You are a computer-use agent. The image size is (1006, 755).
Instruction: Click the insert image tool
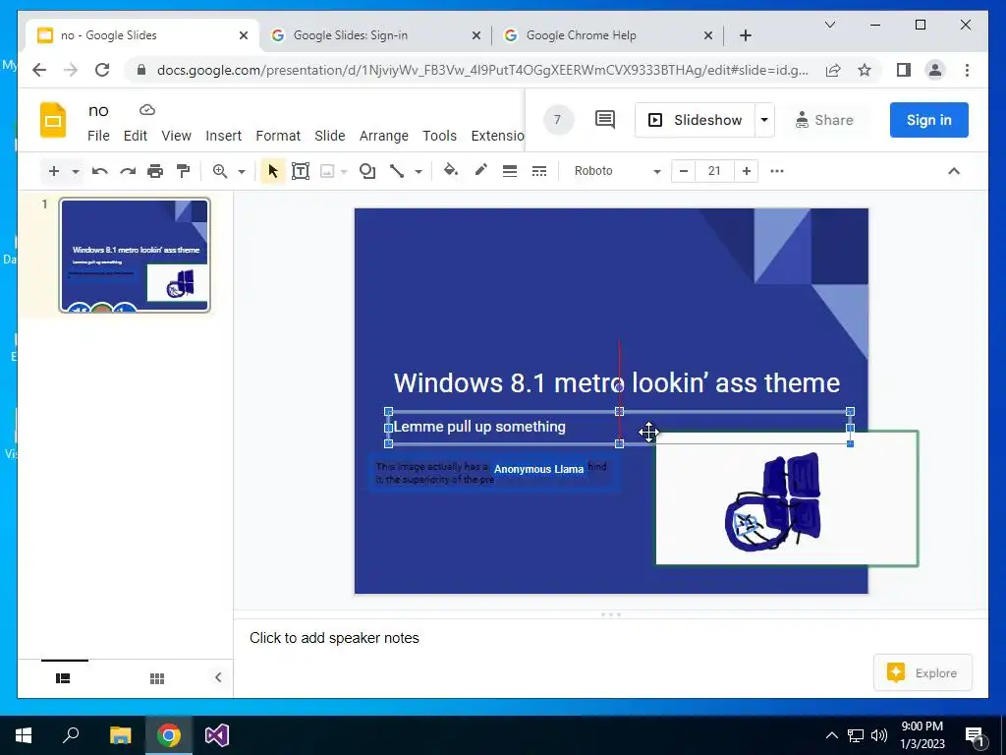click(327, 171)
